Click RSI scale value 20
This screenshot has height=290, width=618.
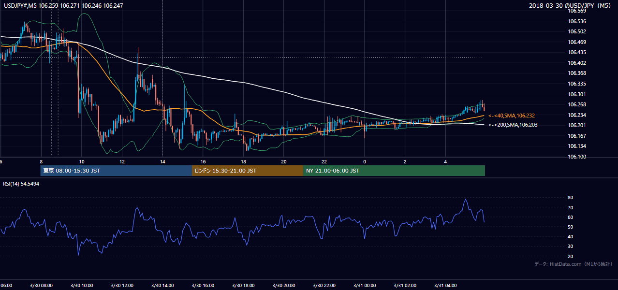tap(571, 256)
